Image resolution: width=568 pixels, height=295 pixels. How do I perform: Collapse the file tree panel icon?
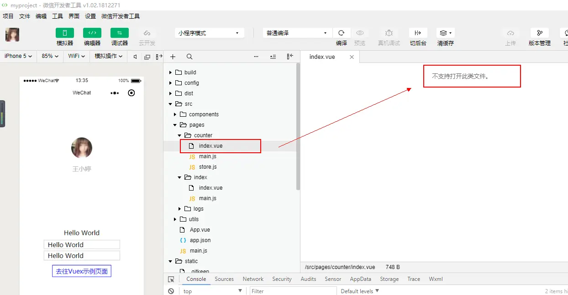[x=290, y=57]
